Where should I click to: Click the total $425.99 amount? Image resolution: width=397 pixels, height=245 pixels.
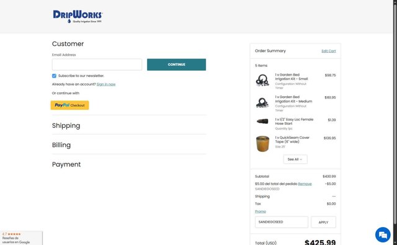pos(320,243)
